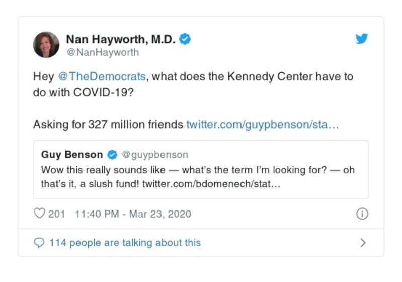The width and height of the screenshot is (402, 282).
Task: Follow the twitter.com/guypbenson/sta… link
Action: tap(262, 124)
